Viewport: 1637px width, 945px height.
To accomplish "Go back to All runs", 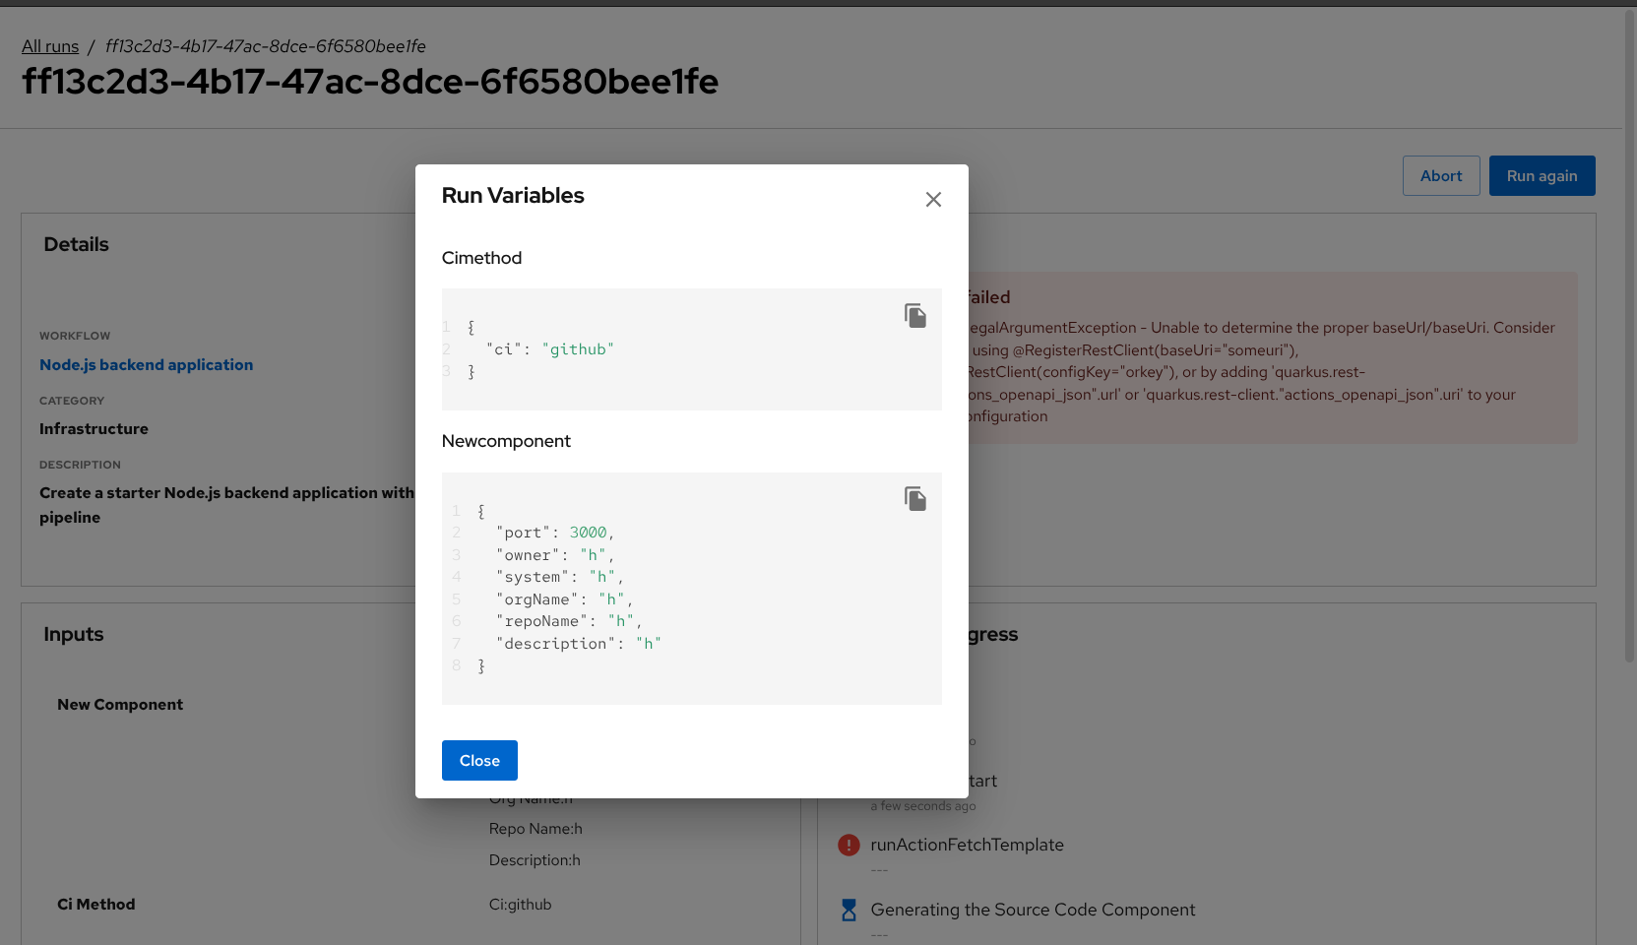I will pyautogui.click(x=50, y=46).
